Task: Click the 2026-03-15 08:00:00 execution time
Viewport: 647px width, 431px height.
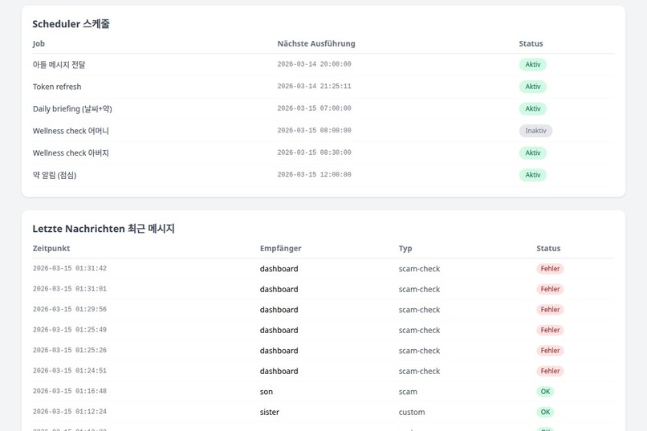Action: [314, 130]
